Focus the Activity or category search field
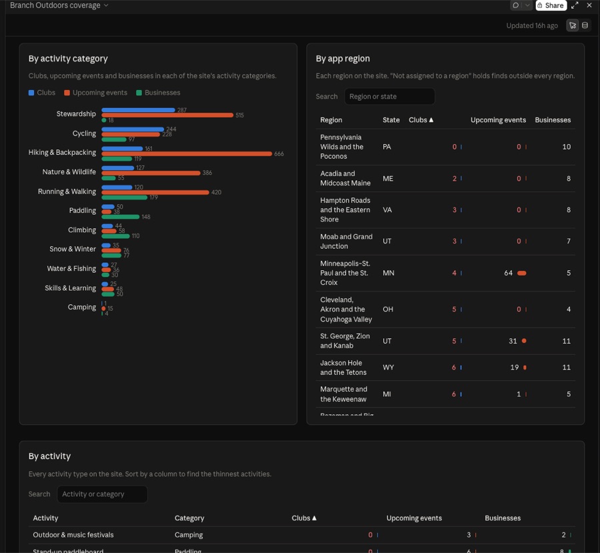Image resolution: width=600 pixels, height=553 pixels. tap(102, 494)
